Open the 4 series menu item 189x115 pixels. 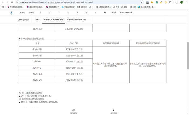point(59,13)
